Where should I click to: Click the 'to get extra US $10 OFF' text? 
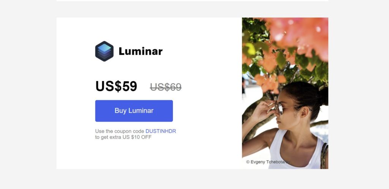123,137
